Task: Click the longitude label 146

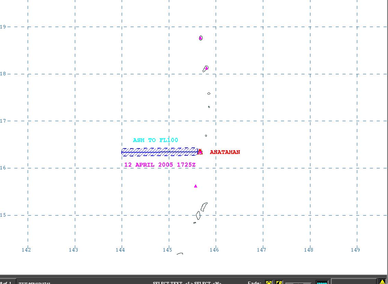Action: pos(214,250)
